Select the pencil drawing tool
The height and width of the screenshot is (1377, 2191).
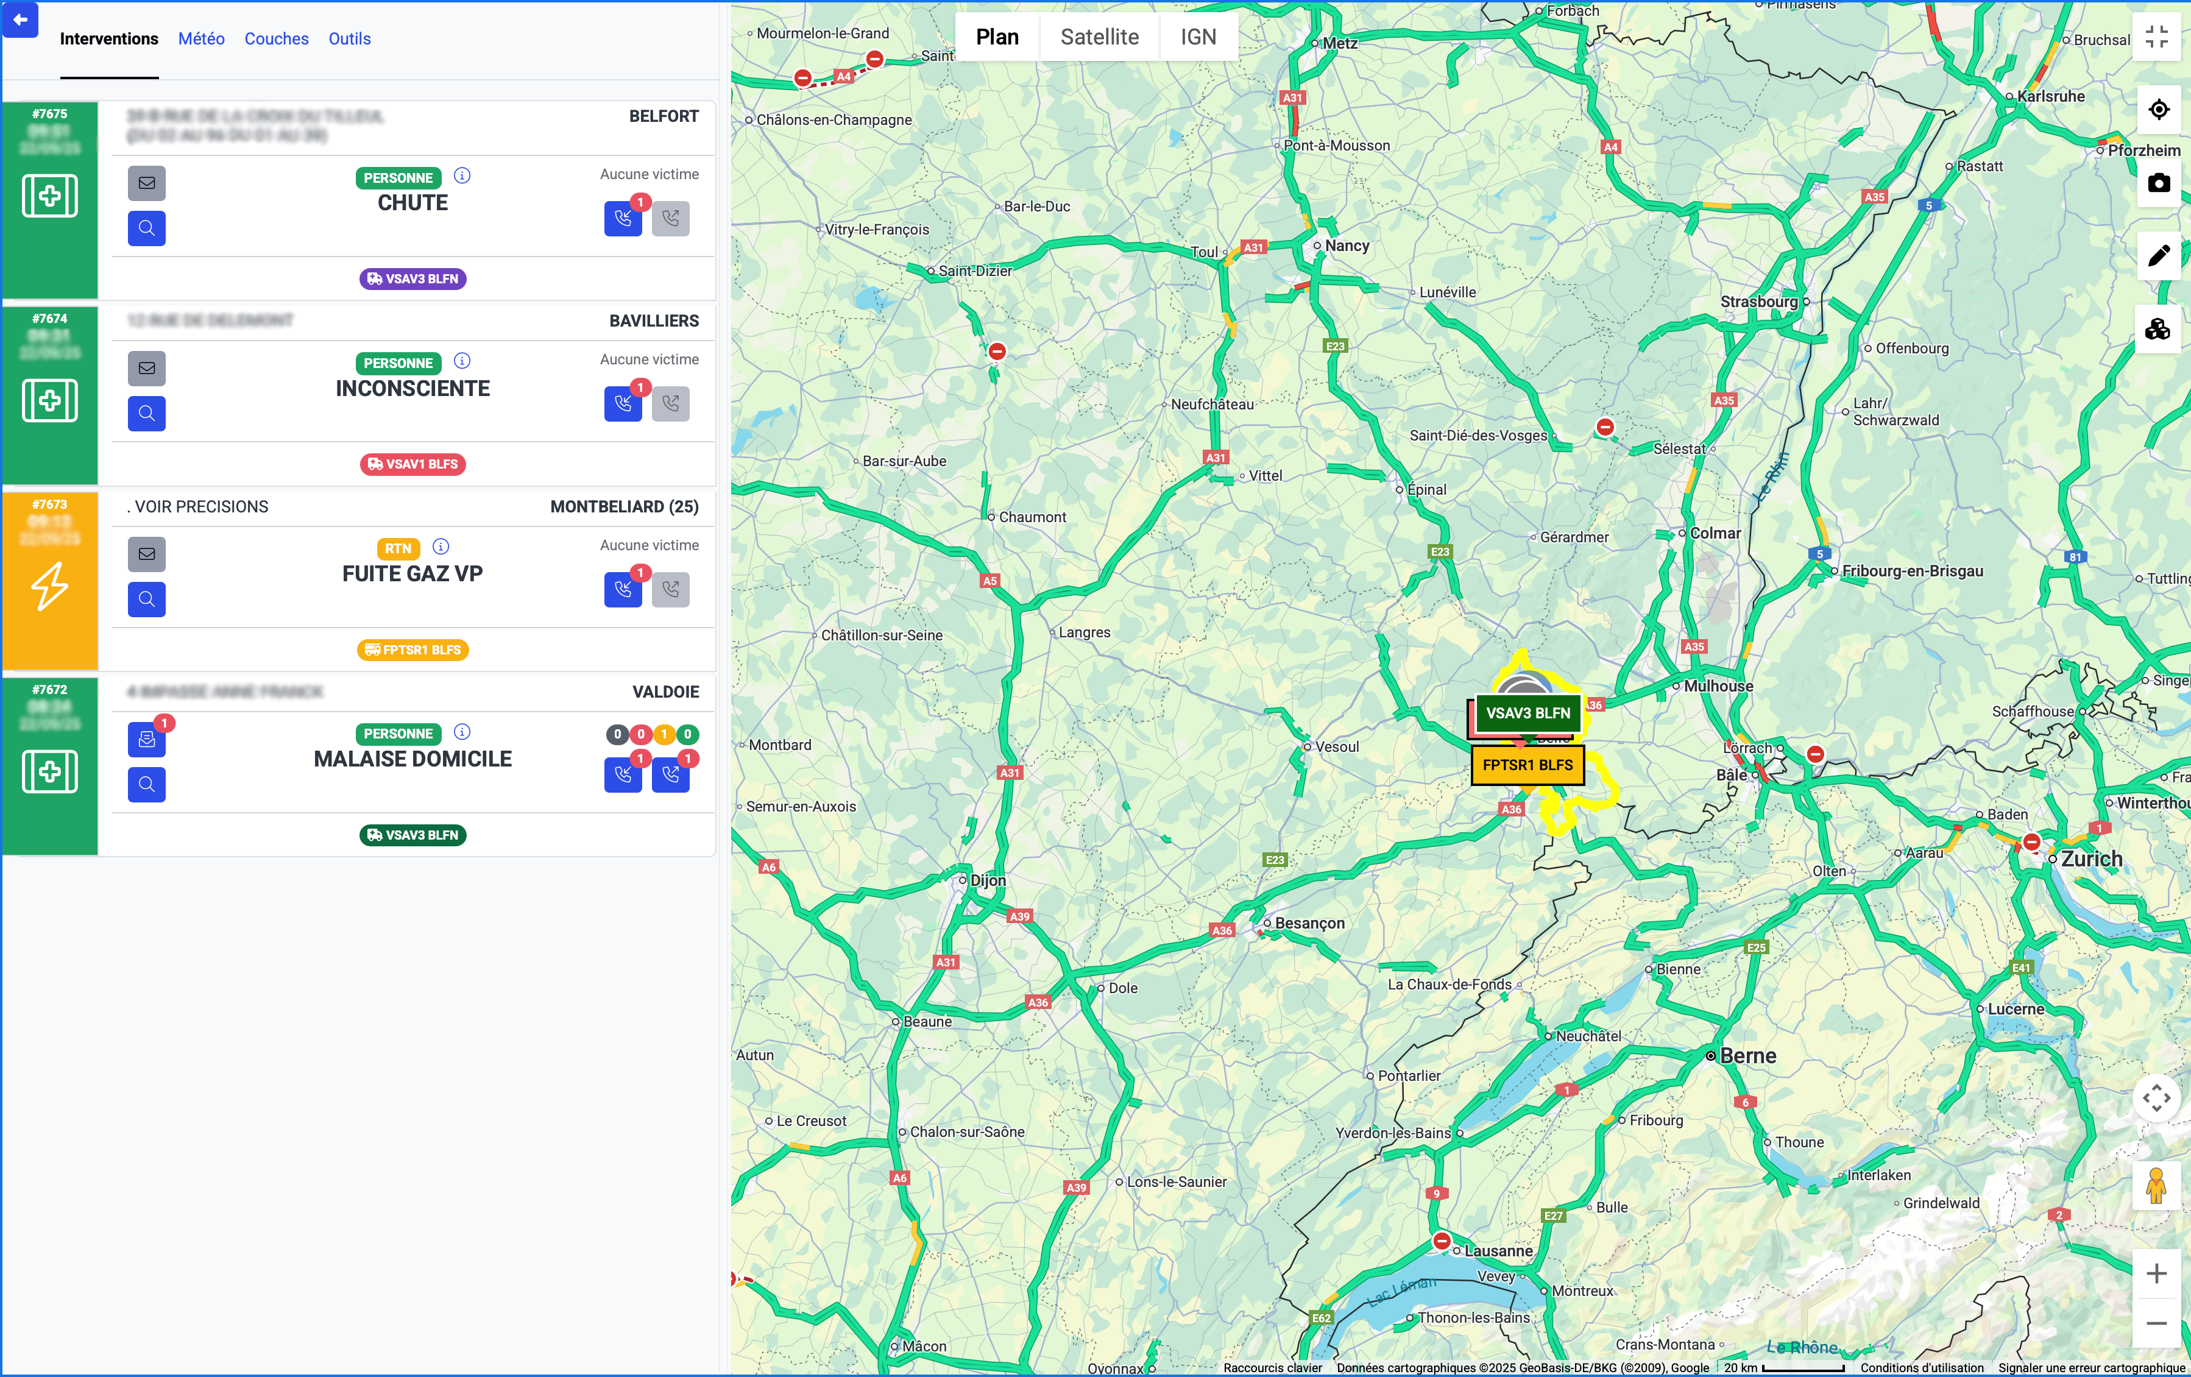2157,256
